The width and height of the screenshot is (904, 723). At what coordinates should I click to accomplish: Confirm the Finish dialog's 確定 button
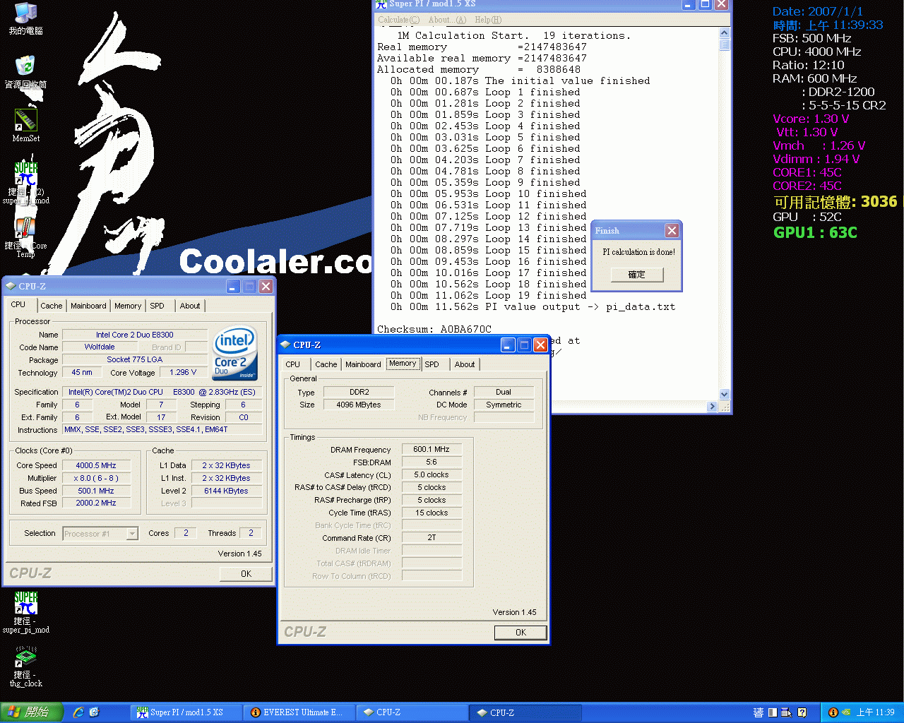(636, 274)
